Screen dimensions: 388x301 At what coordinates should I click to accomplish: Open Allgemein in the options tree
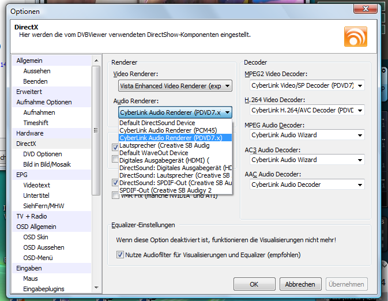click(x=52, y=61)
